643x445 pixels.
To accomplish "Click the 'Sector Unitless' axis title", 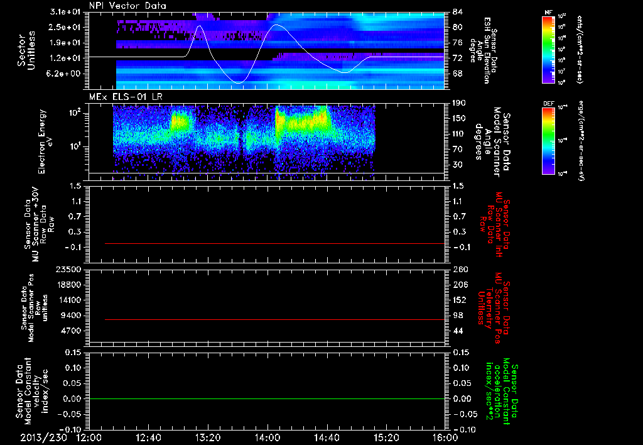I will pos(26,50).
